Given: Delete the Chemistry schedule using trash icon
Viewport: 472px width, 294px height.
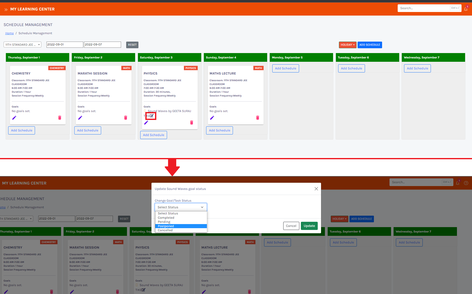Looking at the screenshot, I should [x=60, y=118].
